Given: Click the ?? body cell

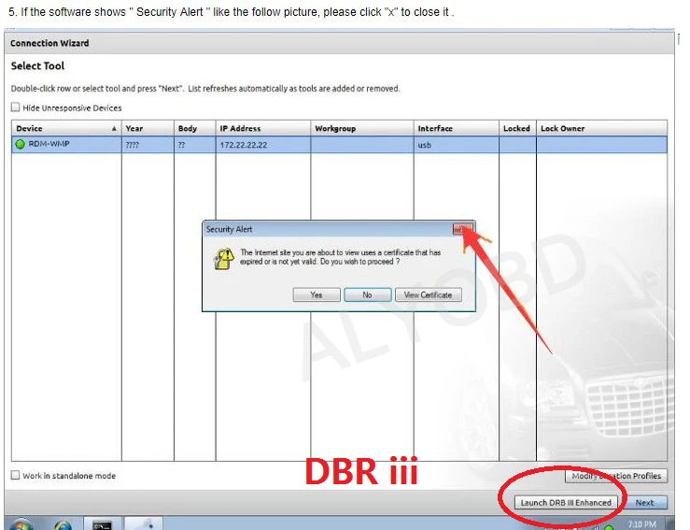Looking at the screenshot, I should pos(195,145).
